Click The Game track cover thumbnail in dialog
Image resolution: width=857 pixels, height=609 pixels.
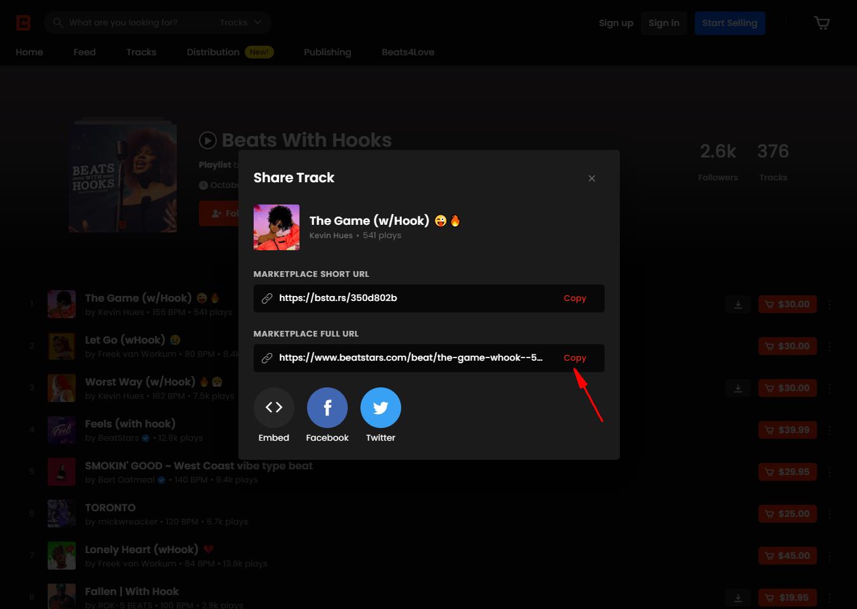(277, 227)
